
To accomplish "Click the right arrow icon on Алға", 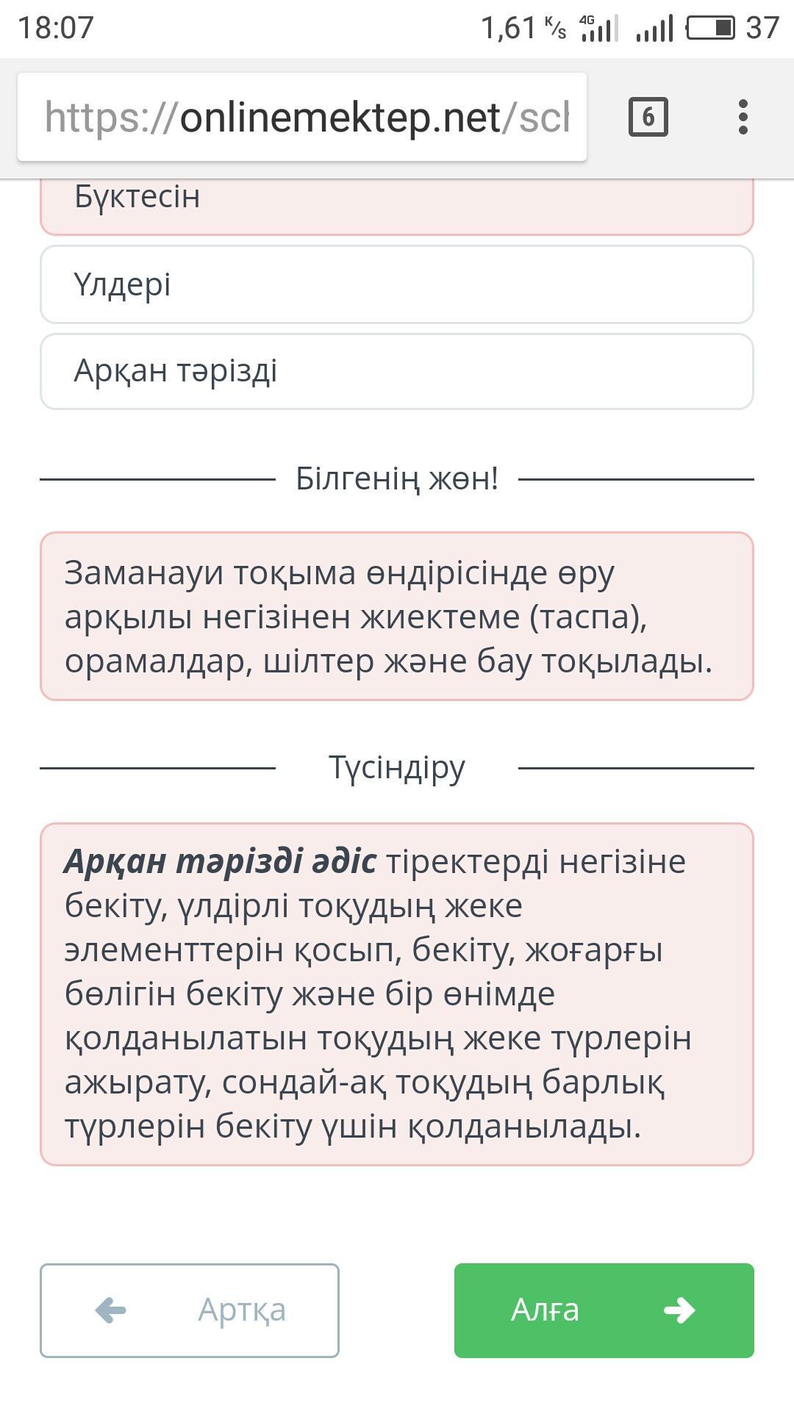I will tap(679, 1310).
